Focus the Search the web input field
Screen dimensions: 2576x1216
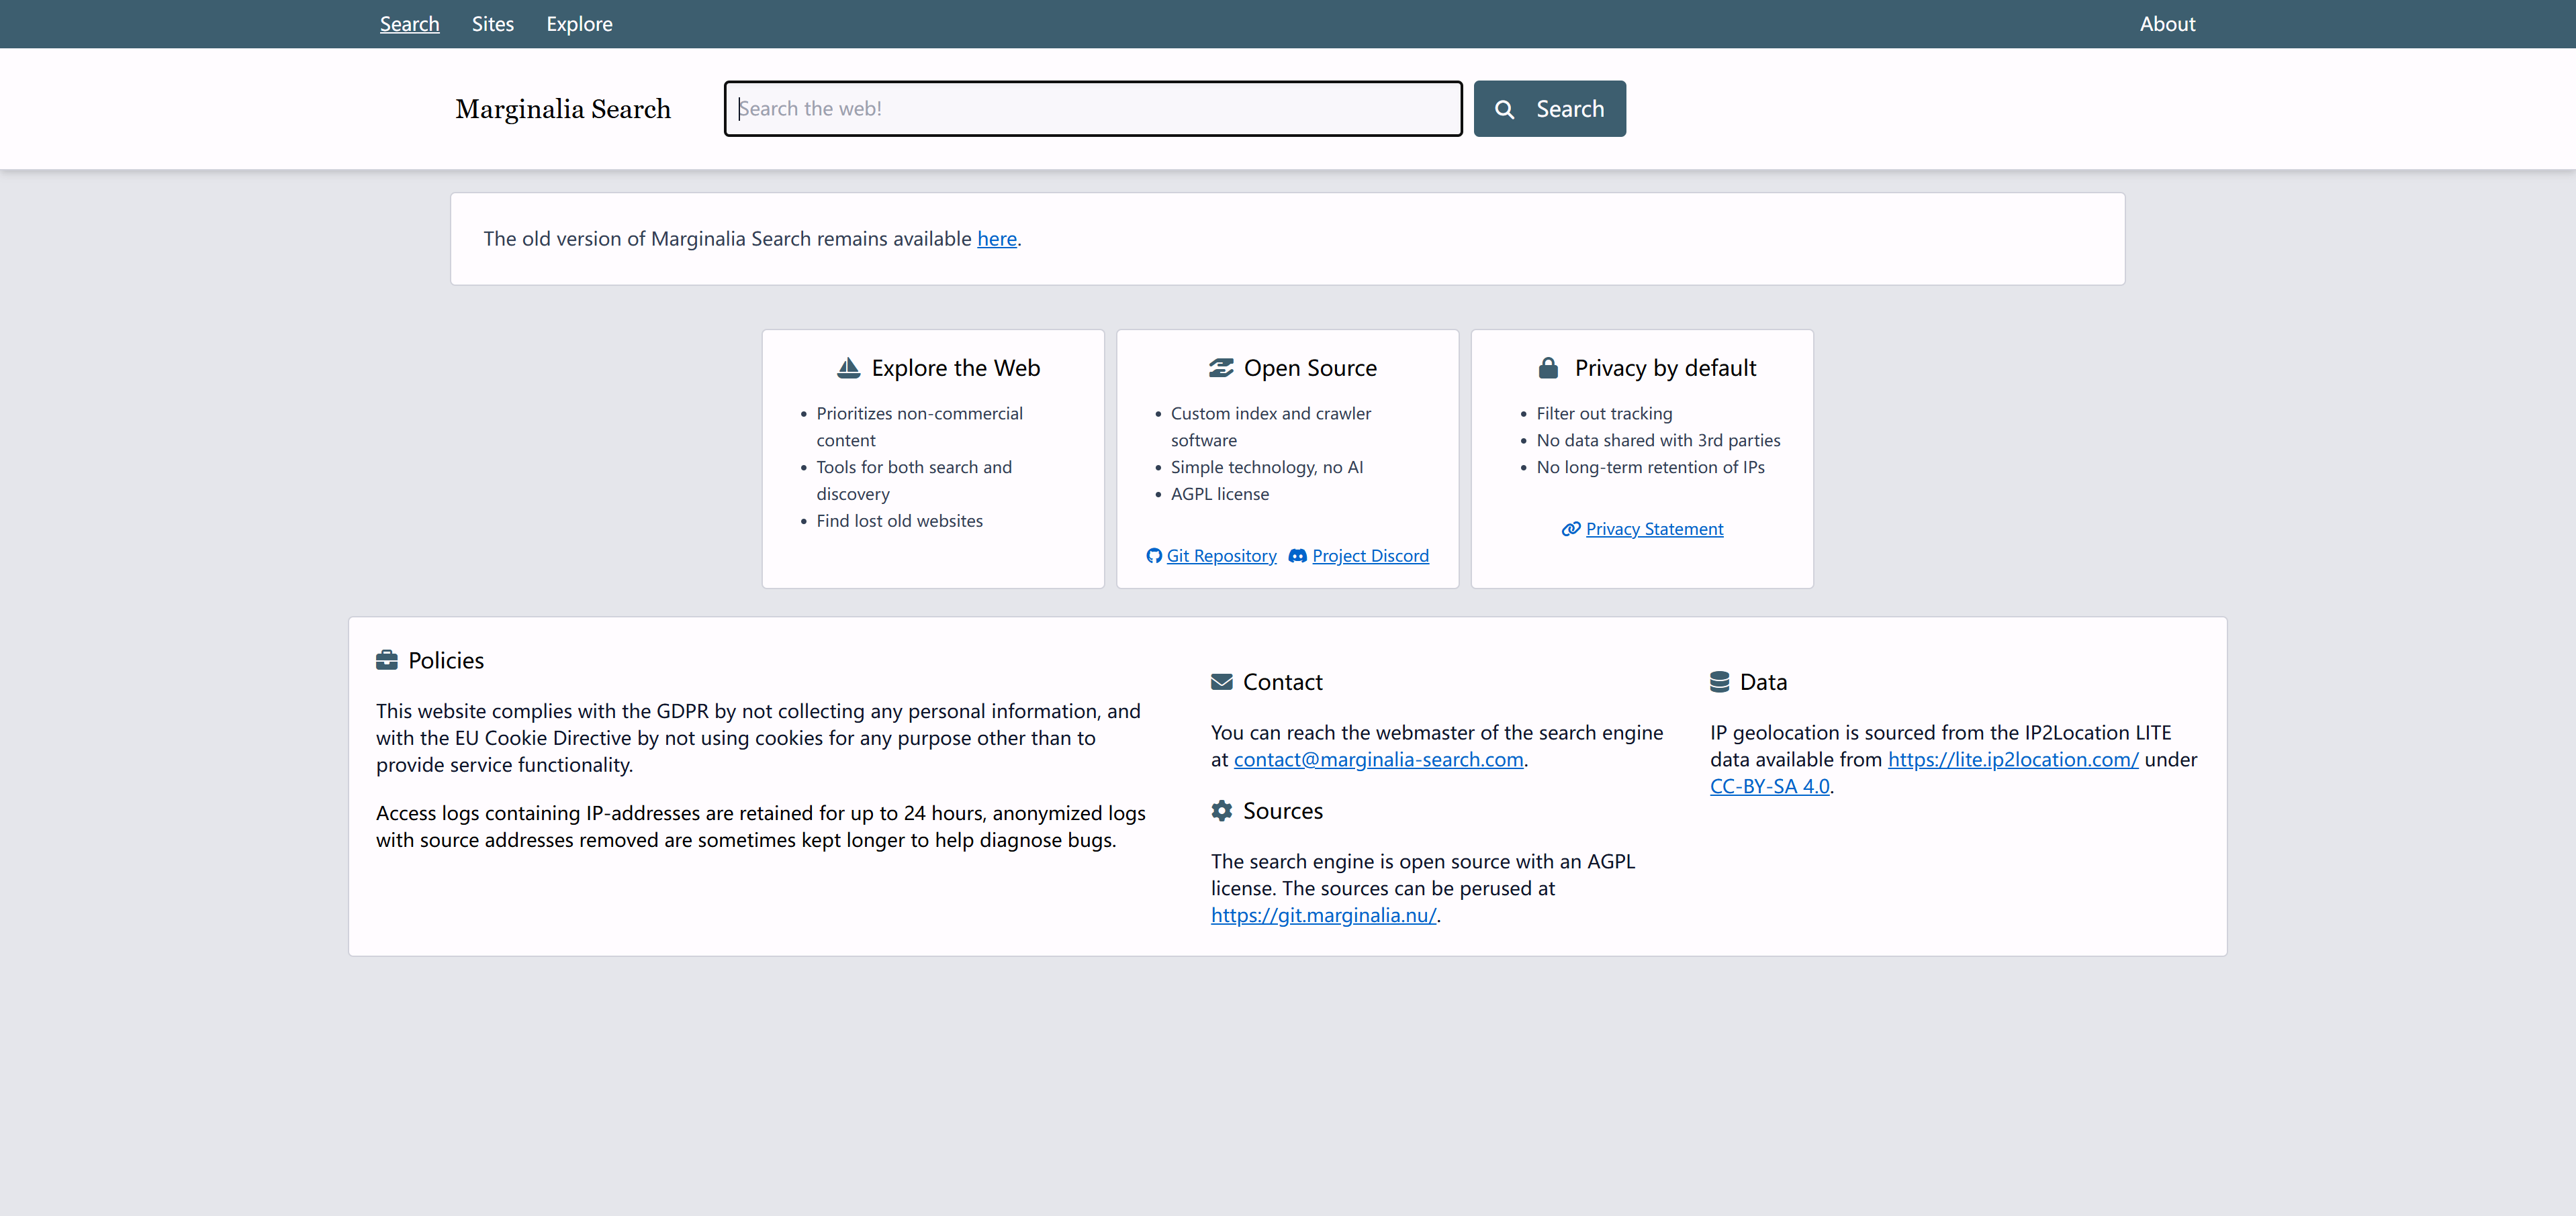pyautogui.click(x=1092, y=109)
